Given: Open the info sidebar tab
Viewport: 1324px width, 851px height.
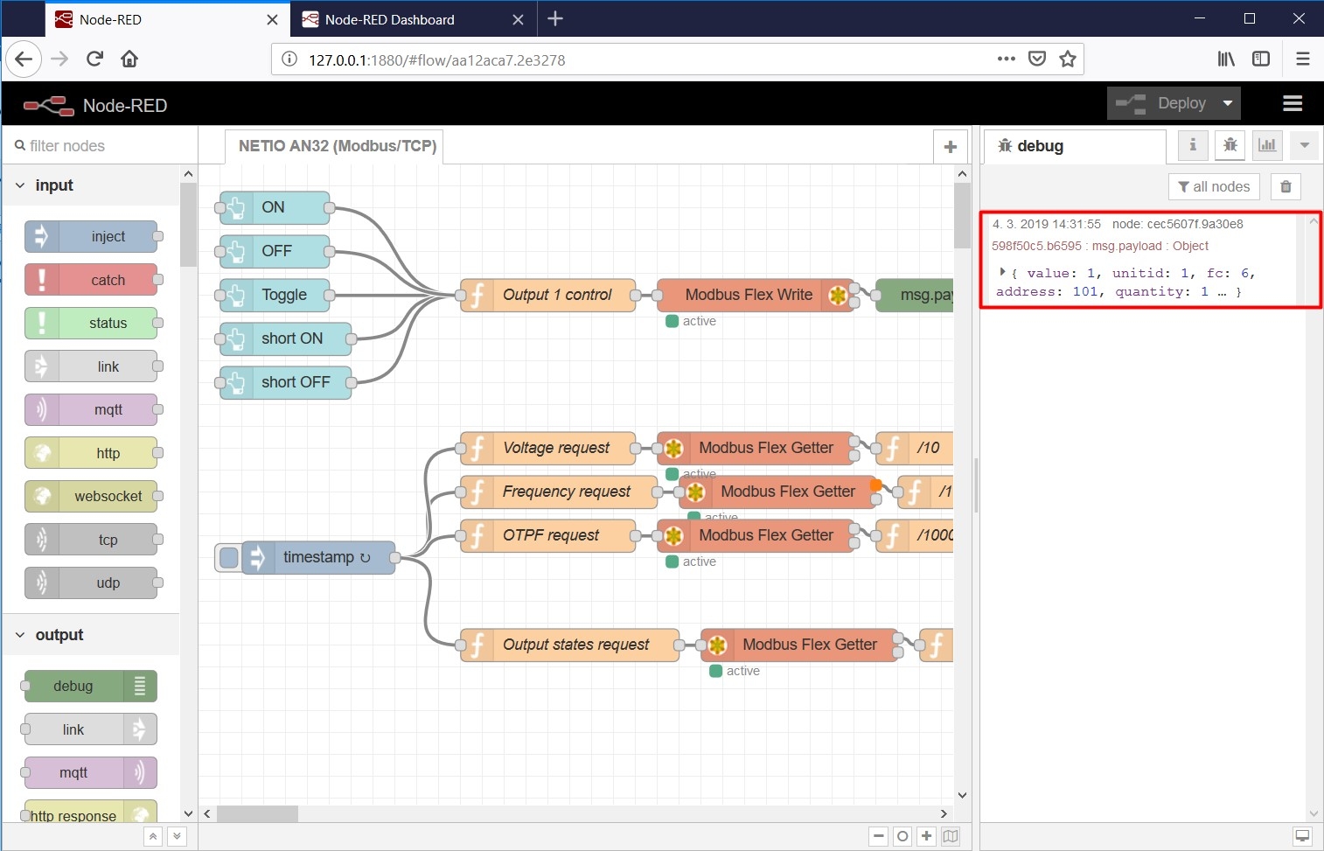Looking at the screenshot, I should (1193, 145).
